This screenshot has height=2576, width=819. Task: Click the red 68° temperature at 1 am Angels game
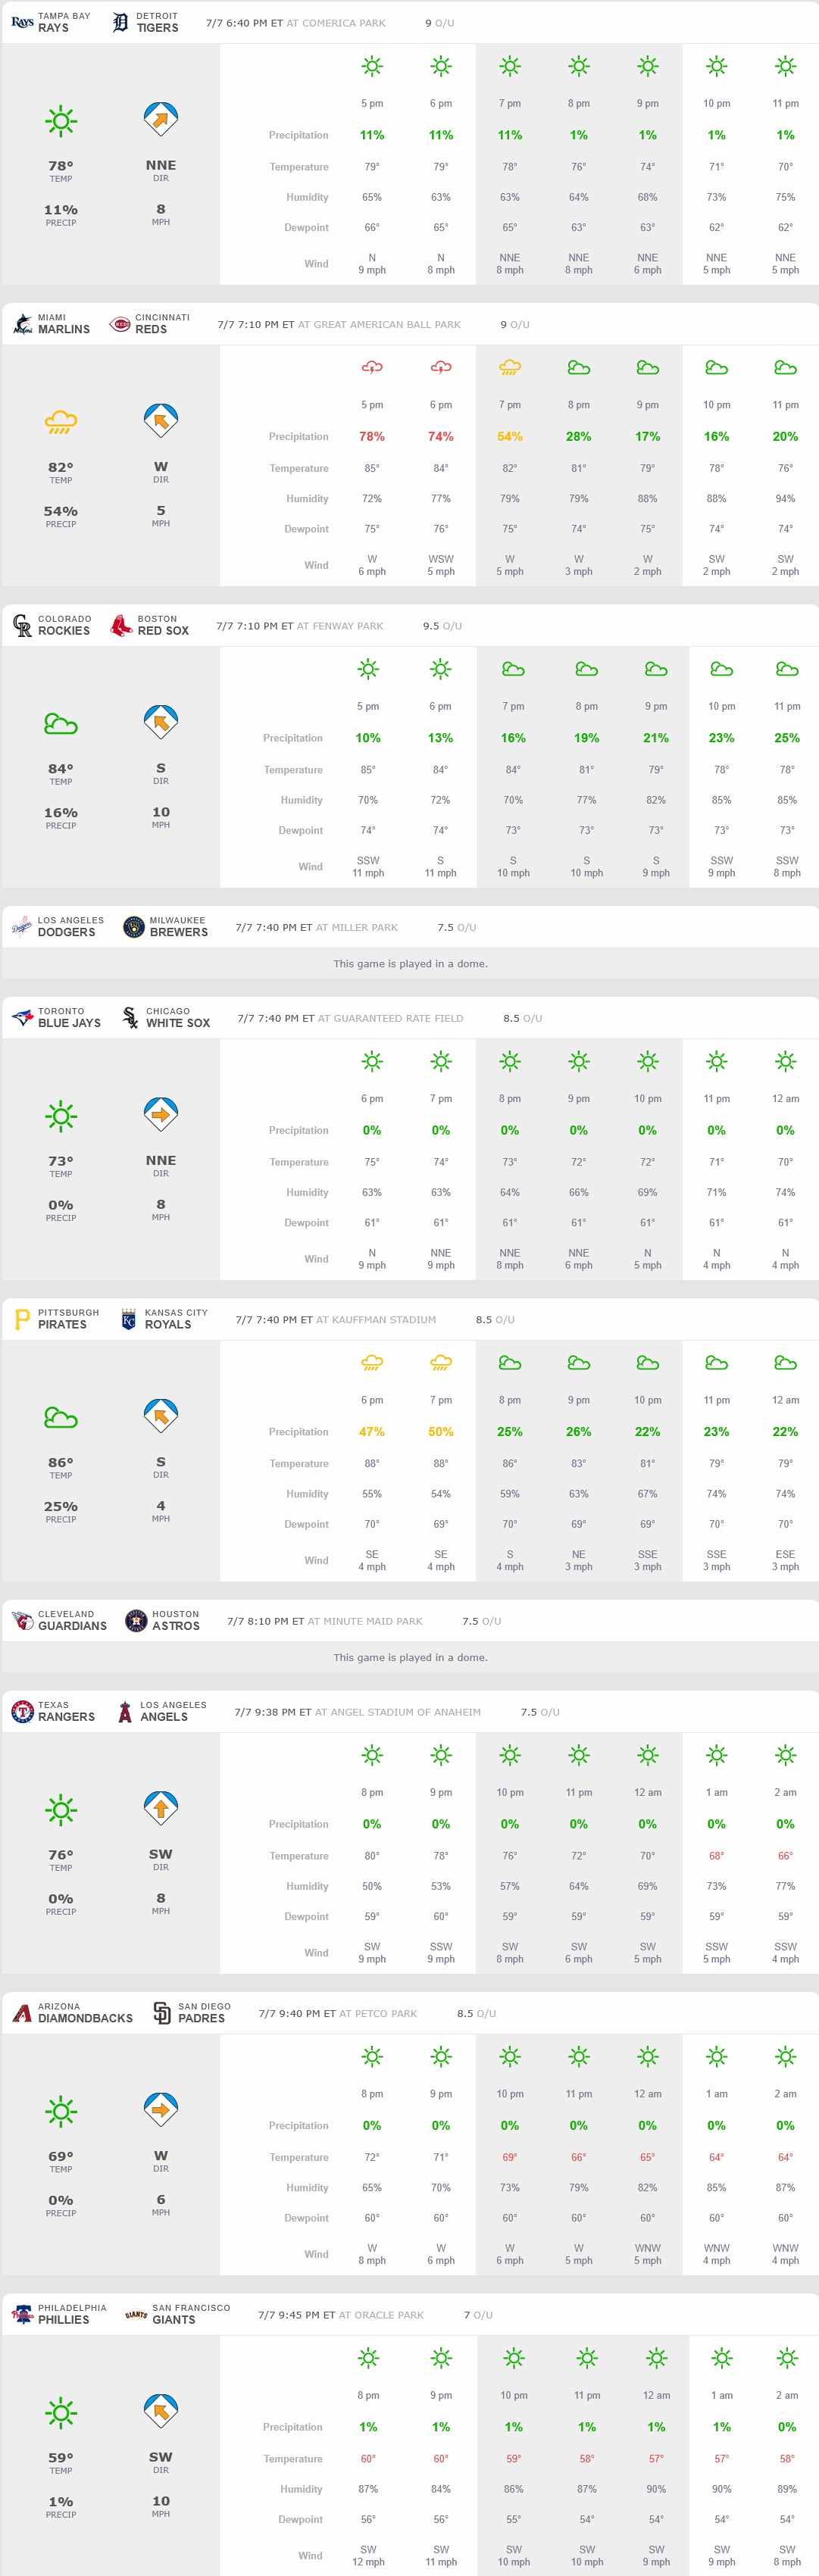pyautogui.click(x=717, y=1856)
